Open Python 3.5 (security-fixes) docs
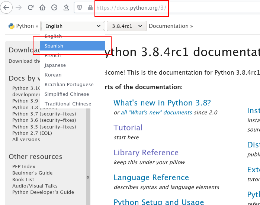Screen dimensions: 260x205 (44, 127)
